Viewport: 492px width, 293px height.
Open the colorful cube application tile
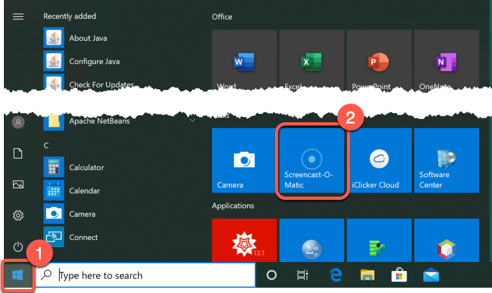447,241
